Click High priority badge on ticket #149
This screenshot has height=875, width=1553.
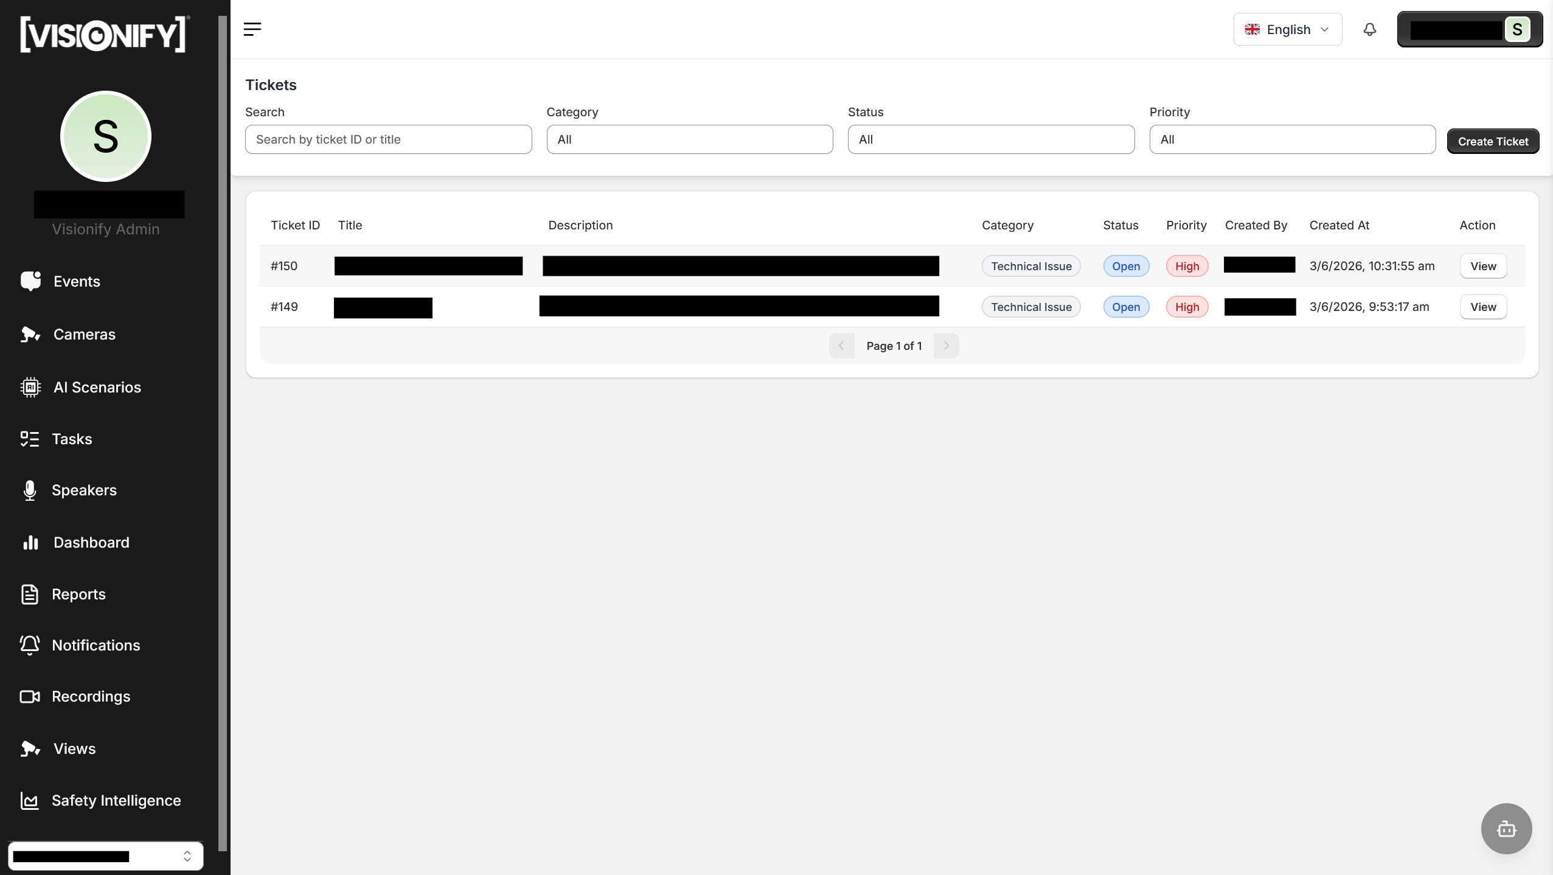(1187, 307)
